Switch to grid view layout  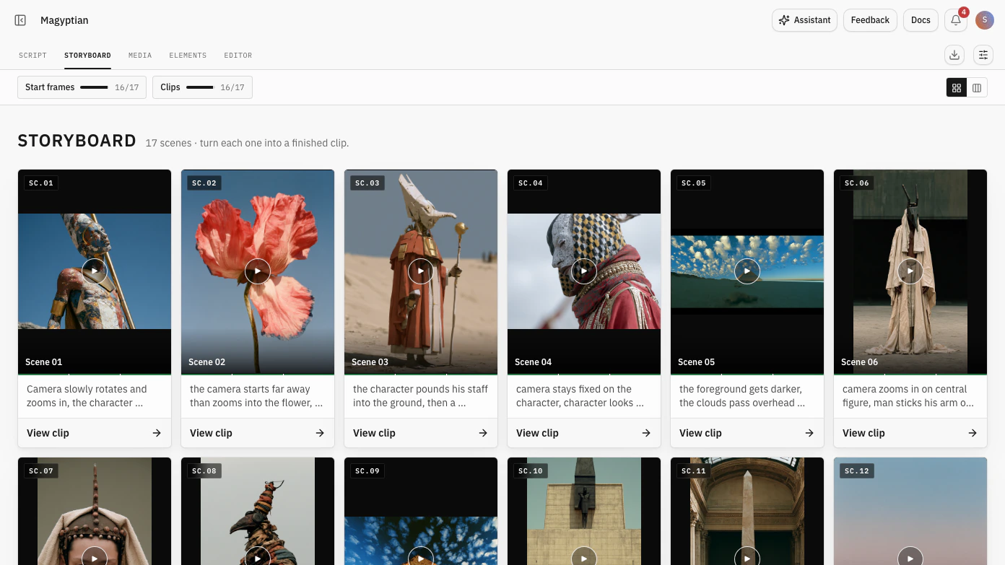coord(957,87)
